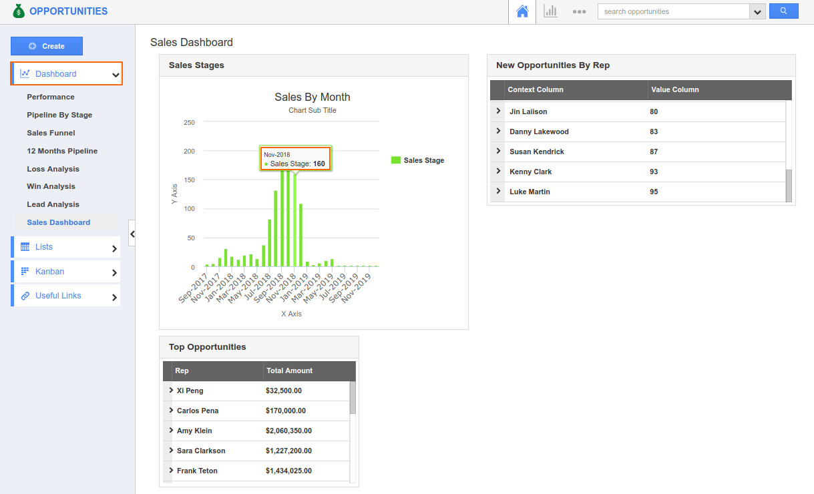This screenshot has width=814, height=494.
Task: Expand the Carlos Pena opportunity row
Action: [x=171, y=410]
